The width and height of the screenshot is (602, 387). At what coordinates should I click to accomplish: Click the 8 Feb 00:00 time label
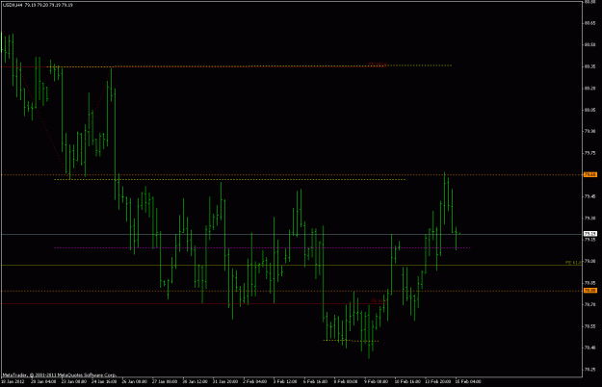point(346,381)
